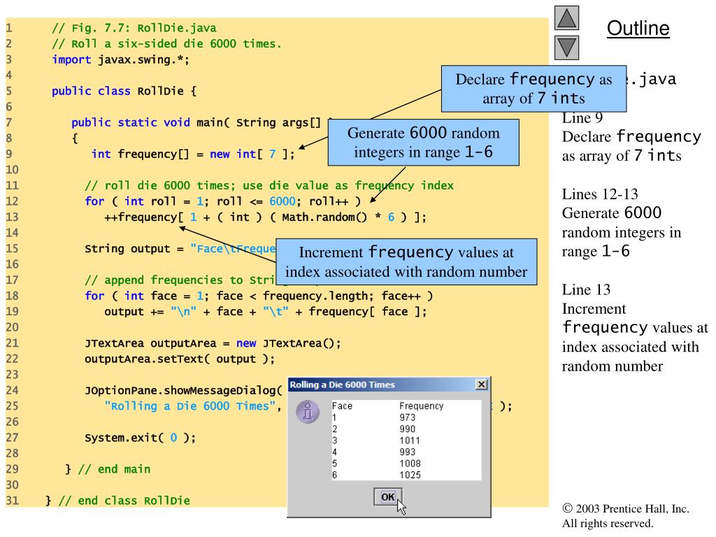This screenshot has height=537, width=716.
Task: Click '© 2003 Prentice Hall, Inc.' copyright text
Action: 626,509
